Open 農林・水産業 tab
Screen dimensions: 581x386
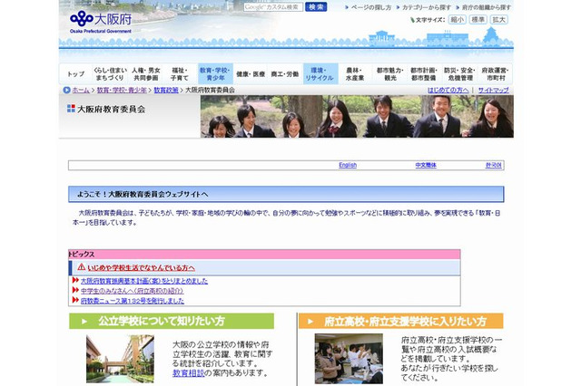click(x=355, y=74)
